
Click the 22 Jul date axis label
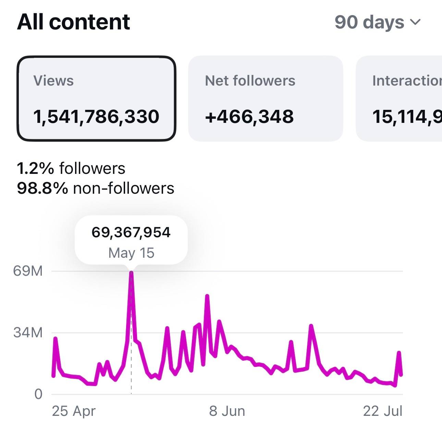click(383, 411)
